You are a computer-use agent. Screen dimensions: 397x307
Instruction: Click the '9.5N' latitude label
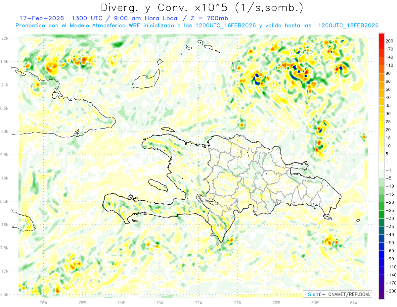click(x=5, y=155)
